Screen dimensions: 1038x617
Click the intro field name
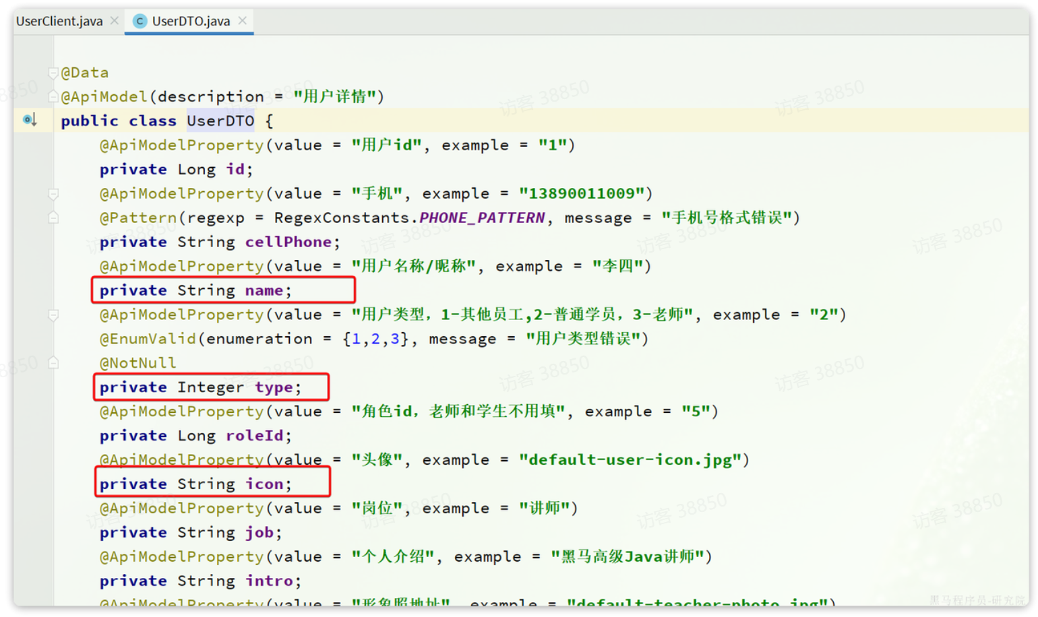[x=268, y=581]
